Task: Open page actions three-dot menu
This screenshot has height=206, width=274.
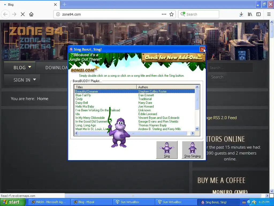Action: coord(164,14)
